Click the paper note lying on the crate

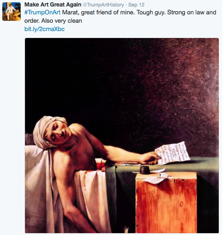tap(155, 180)
